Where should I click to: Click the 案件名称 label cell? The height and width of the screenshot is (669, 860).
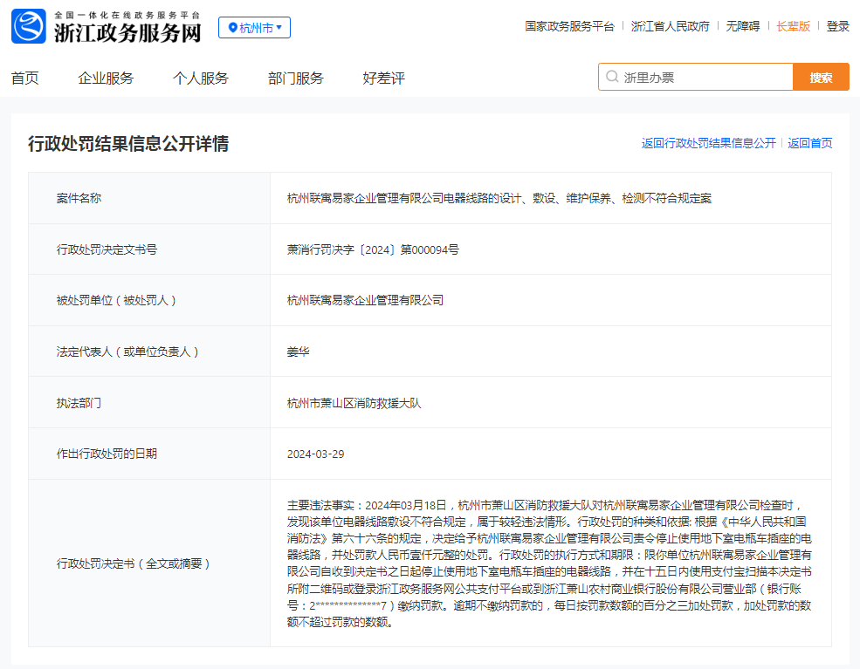[x=149, y=198]
